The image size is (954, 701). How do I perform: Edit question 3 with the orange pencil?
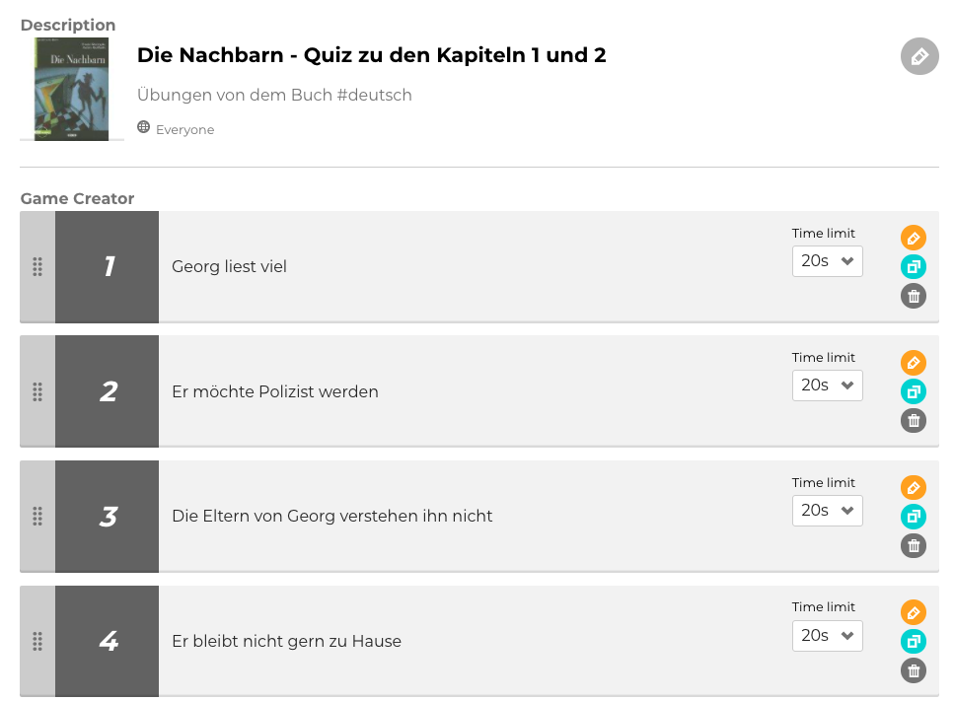tap(914, 487)
